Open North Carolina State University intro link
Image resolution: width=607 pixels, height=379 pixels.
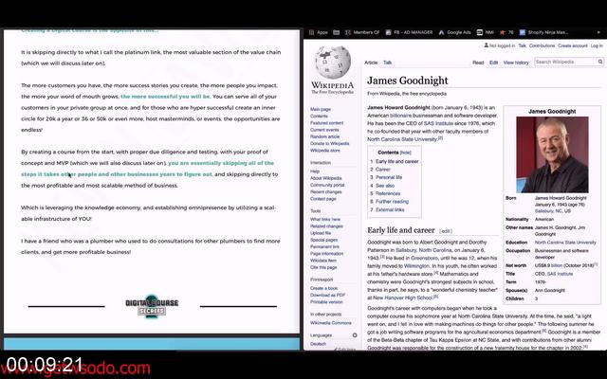[x=402, y=139]
